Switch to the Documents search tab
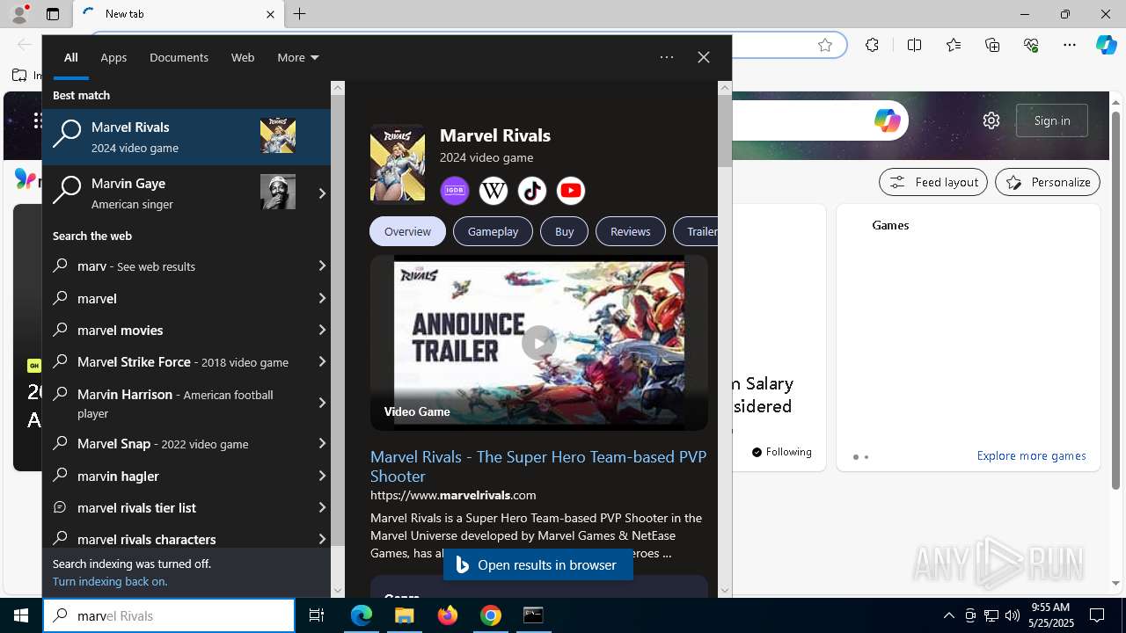The height and width of the screenshot is (633, 1126). [x=179, y=57]
